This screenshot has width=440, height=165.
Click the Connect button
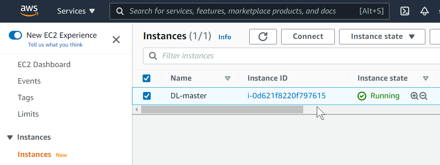point(308,37)
